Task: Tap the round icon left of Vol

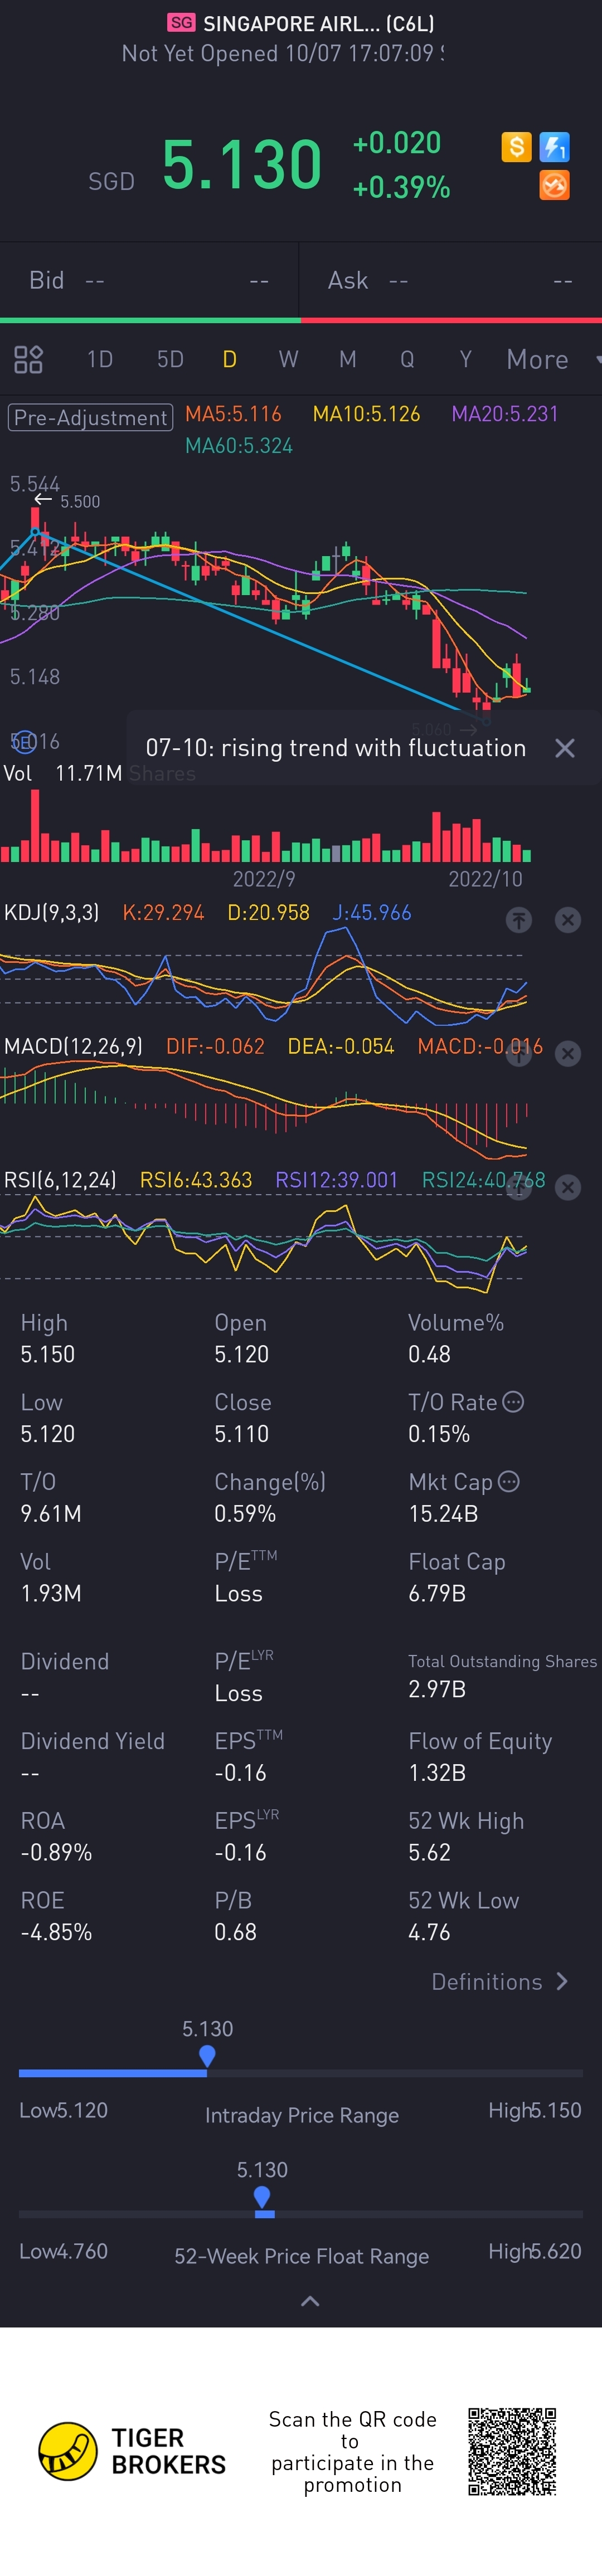Action: coord(23,741)
